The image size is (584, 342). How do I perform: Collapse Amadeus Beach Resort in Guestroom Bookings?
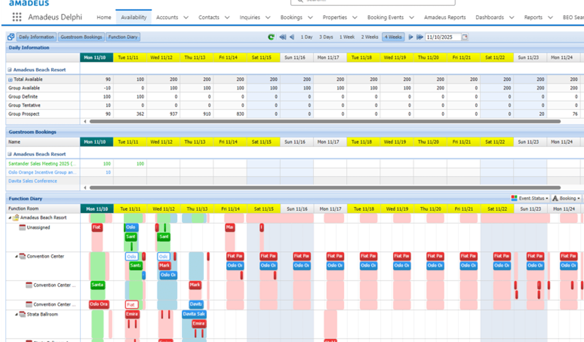tap(10, 154)
